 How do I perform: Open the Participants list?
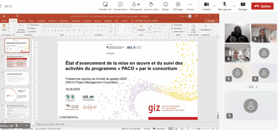(136, 7)
